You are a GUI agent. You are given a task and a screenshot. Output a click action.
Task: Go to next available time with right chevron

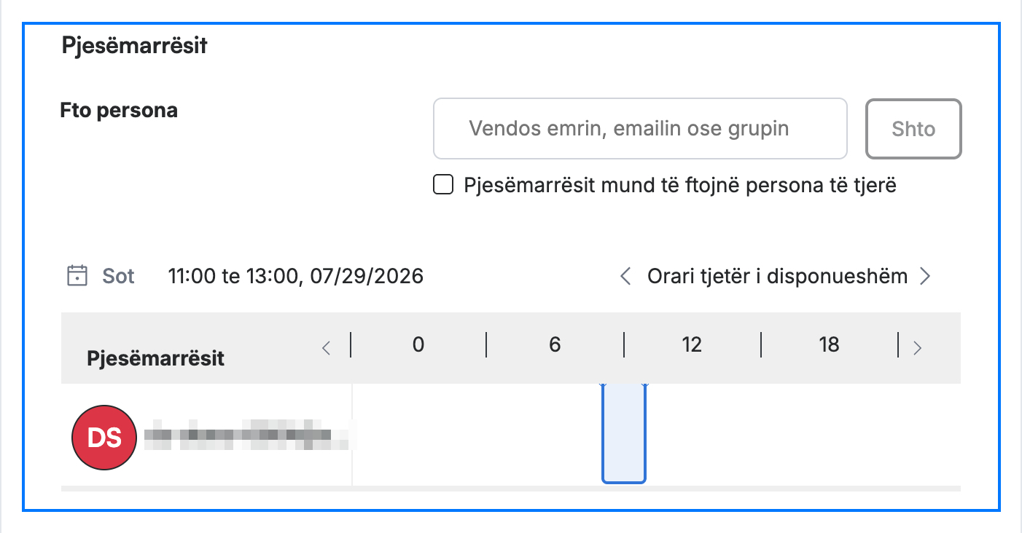[925, 276]
